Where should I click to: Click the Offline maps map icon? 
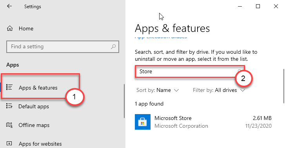click(x=9, y=125)
